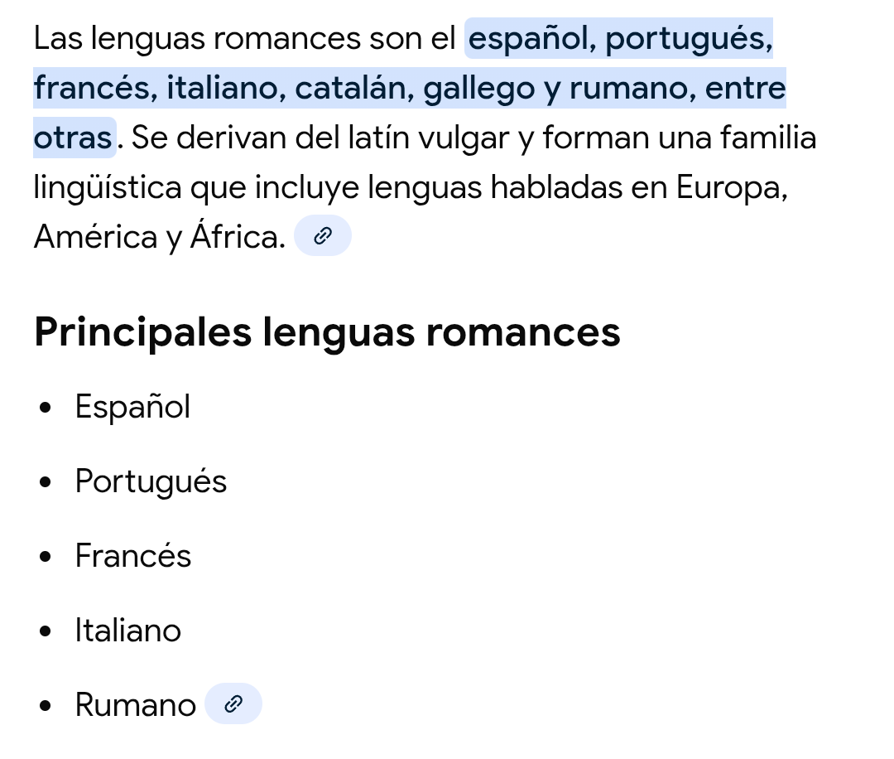Select the Italiano list item
The image size is (894, 759).
[x=127, y=631]
